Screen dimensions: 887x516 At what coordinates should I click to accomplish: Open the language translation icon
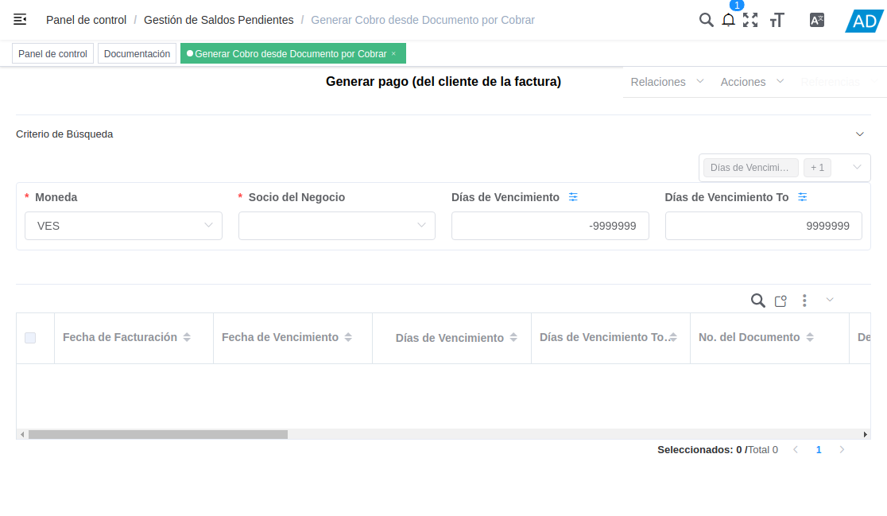(x=816, y=20)
